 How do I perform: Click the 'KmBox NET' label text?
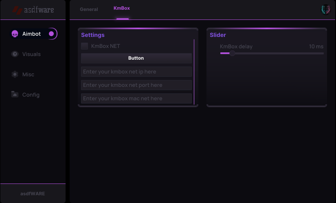tap(105, 46)
